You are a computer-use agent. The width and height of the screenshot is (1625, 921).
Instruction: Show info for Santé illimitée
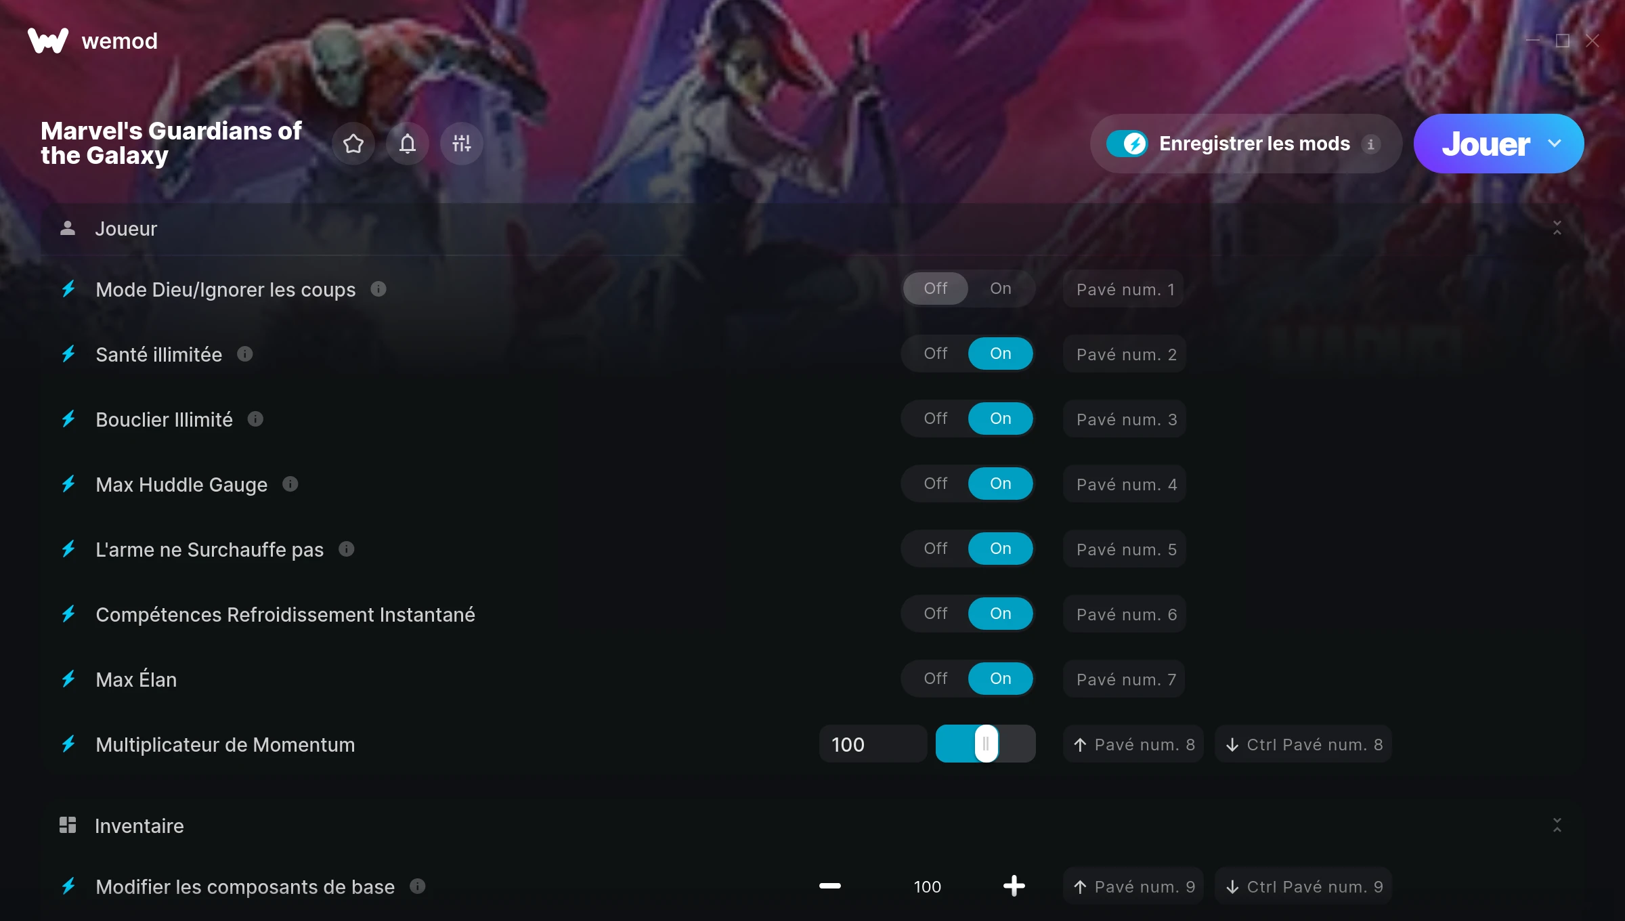pos(245,354)
